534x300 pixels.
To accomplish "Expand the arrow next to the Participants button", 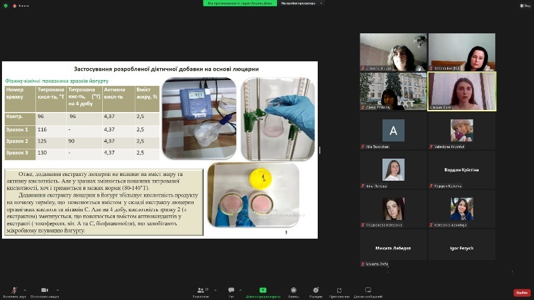I will coord(215,290).
